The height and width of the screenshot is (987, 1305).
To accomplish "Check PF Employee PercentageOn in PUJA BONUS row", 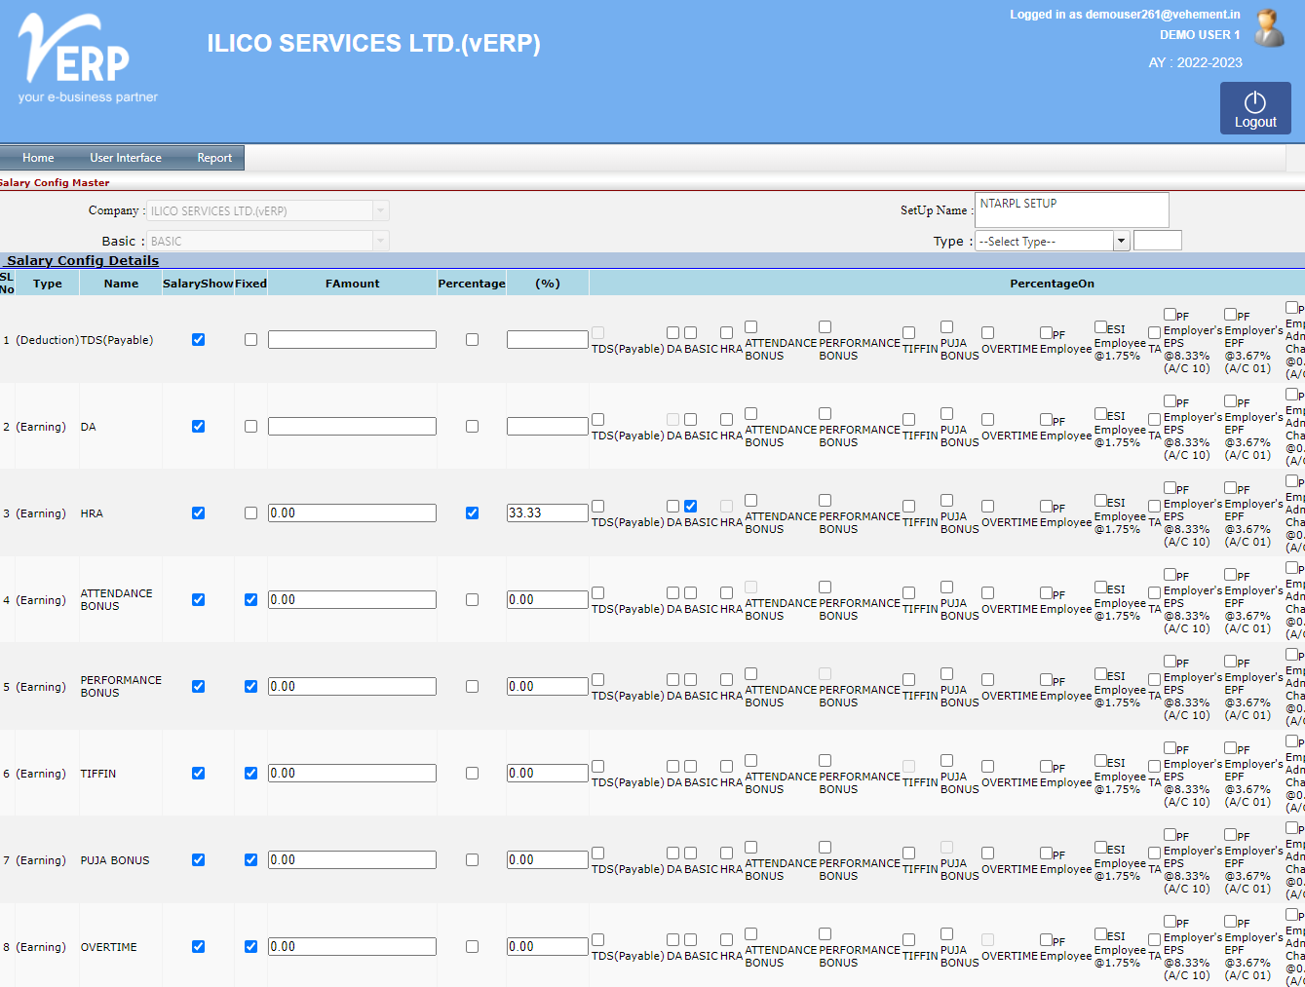I will point(1046,853).
